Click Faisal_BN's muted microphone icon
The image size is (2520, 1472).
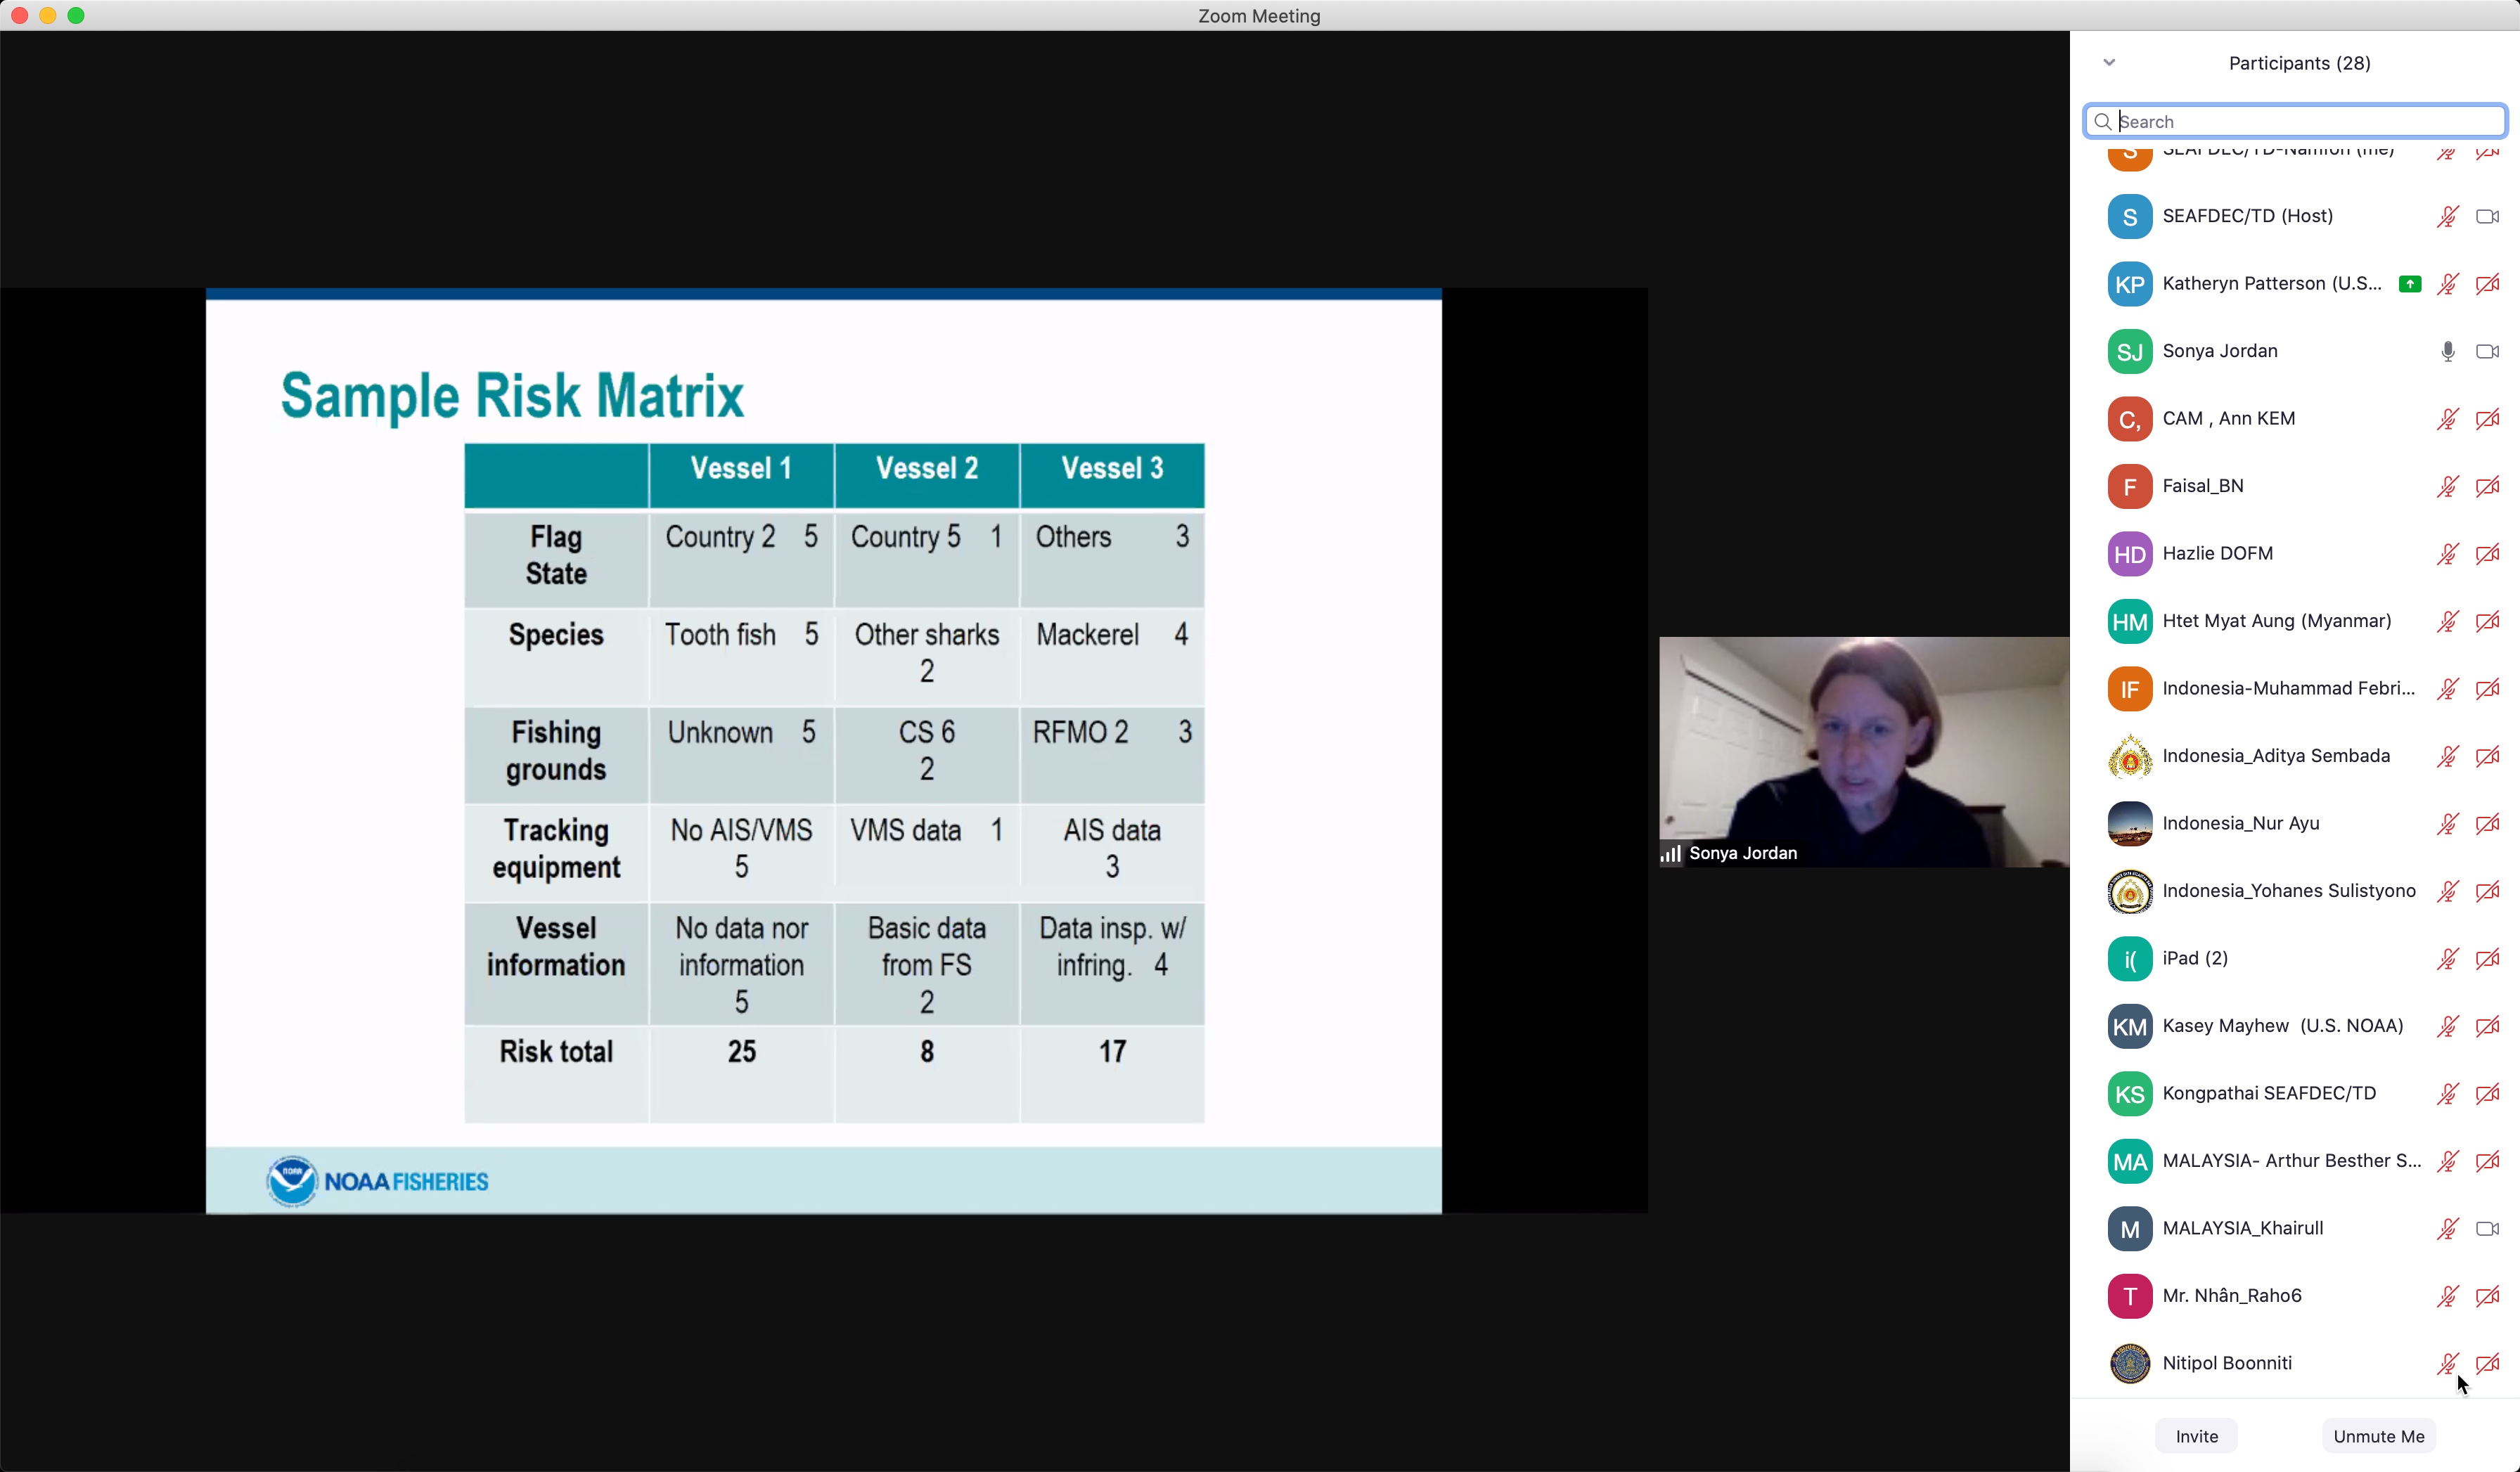coord(2447,487)
